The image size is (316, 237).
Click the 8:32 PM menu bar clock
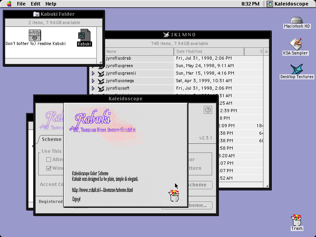coord(250,4)
